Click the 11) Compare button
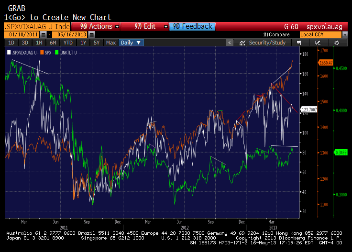Image resolution: width=352 pixels, height=252 pixels. click(x=276, y=35)
